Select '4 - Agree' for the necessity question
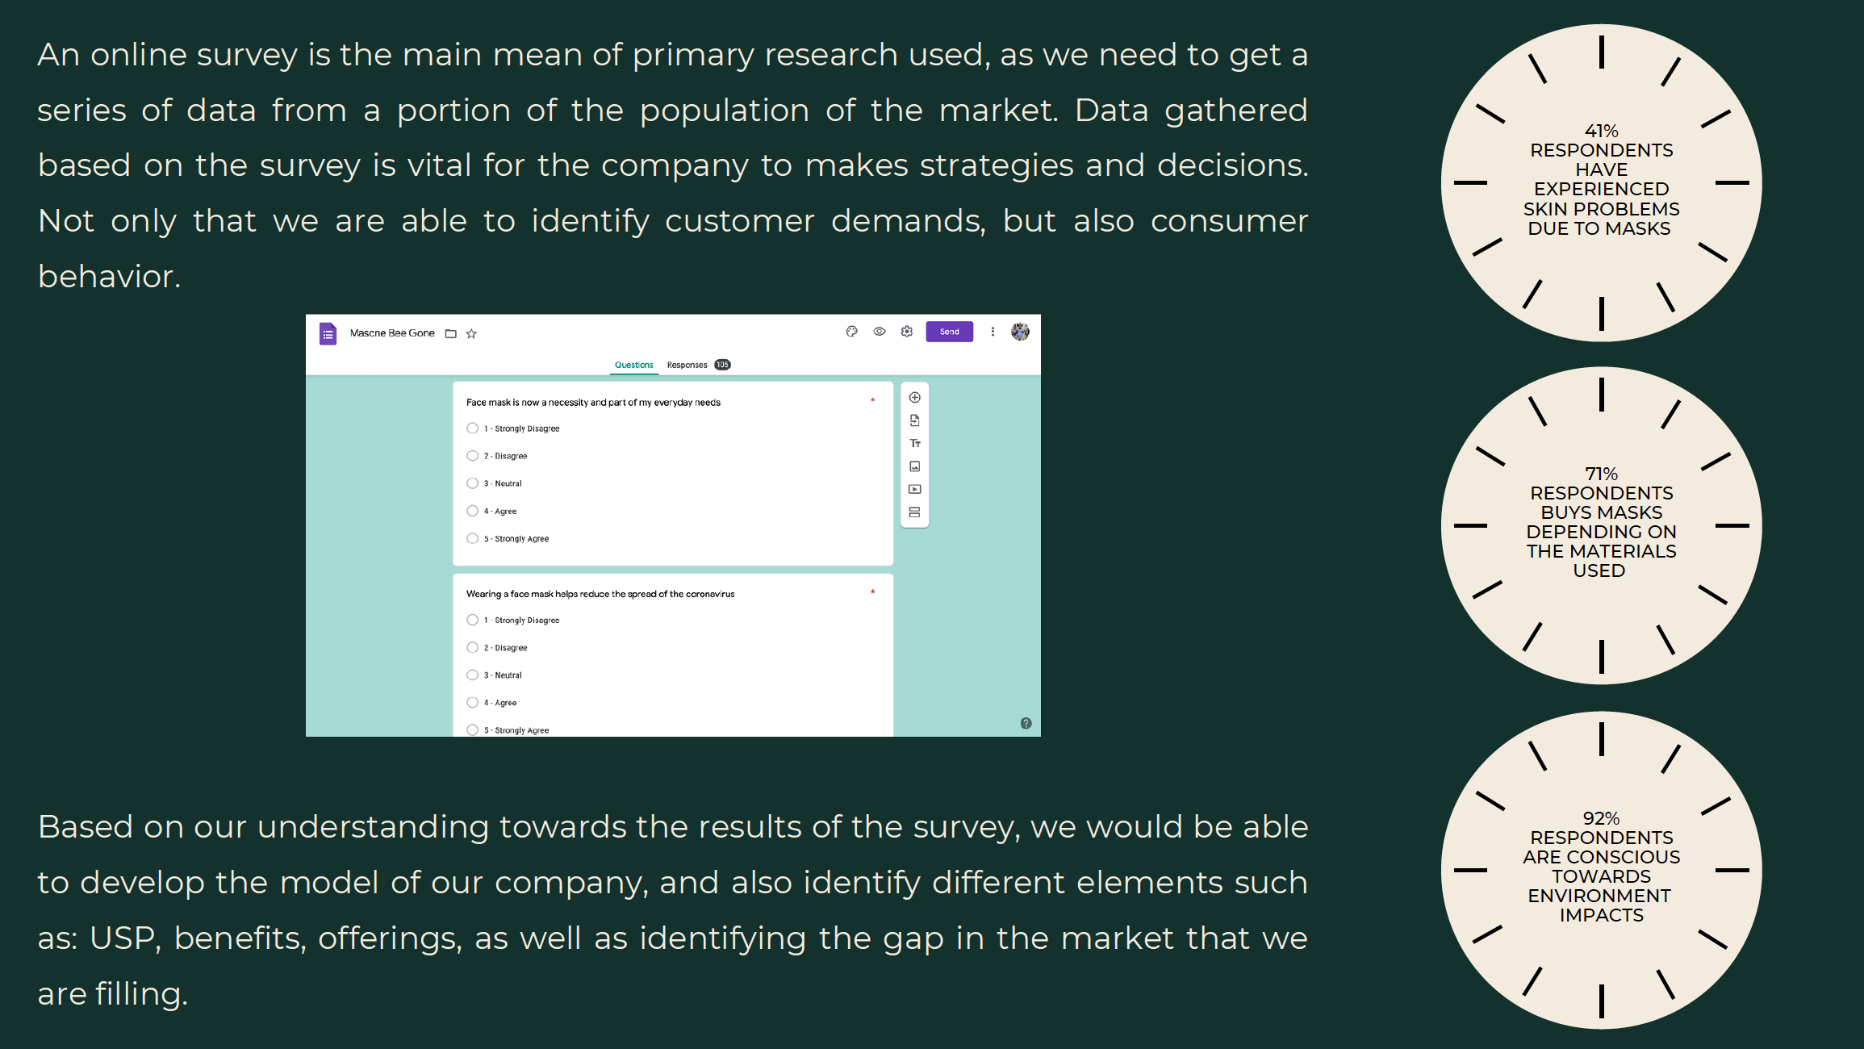 pyautogui.click(x=473, y=511)
